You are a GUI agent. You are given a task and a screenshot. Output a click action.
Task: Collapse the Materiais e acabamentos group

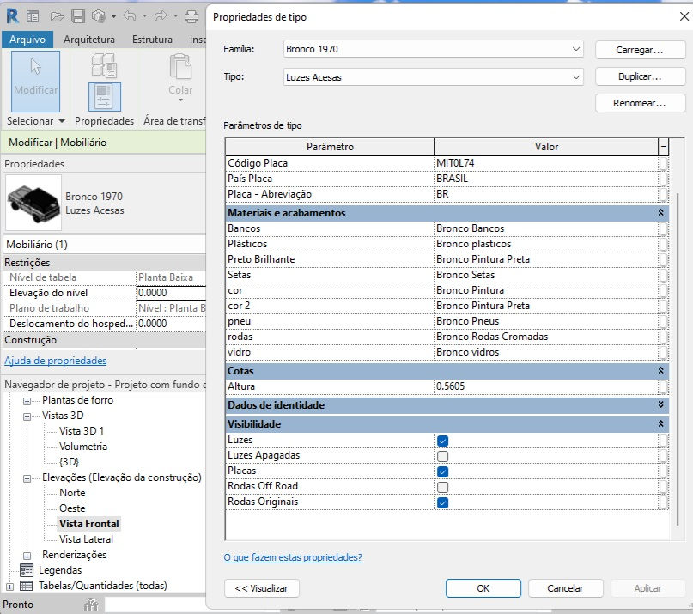[x=660, y=213]
